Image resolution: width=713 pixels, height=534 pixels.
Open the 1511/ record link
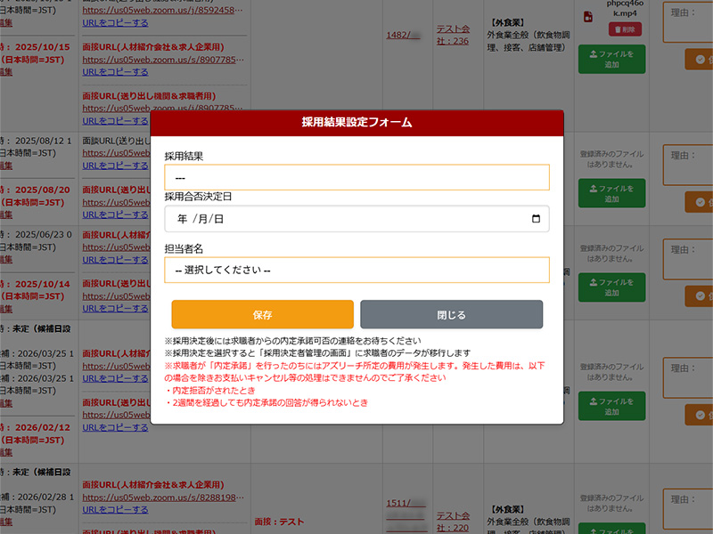pyautogui.click(x=406, y=503)
